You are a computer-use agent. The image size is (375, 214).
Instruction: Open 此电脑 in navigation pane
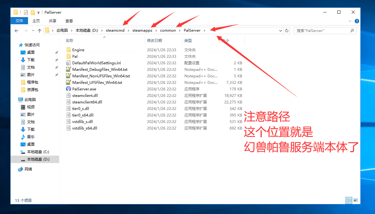click(30, 100)
